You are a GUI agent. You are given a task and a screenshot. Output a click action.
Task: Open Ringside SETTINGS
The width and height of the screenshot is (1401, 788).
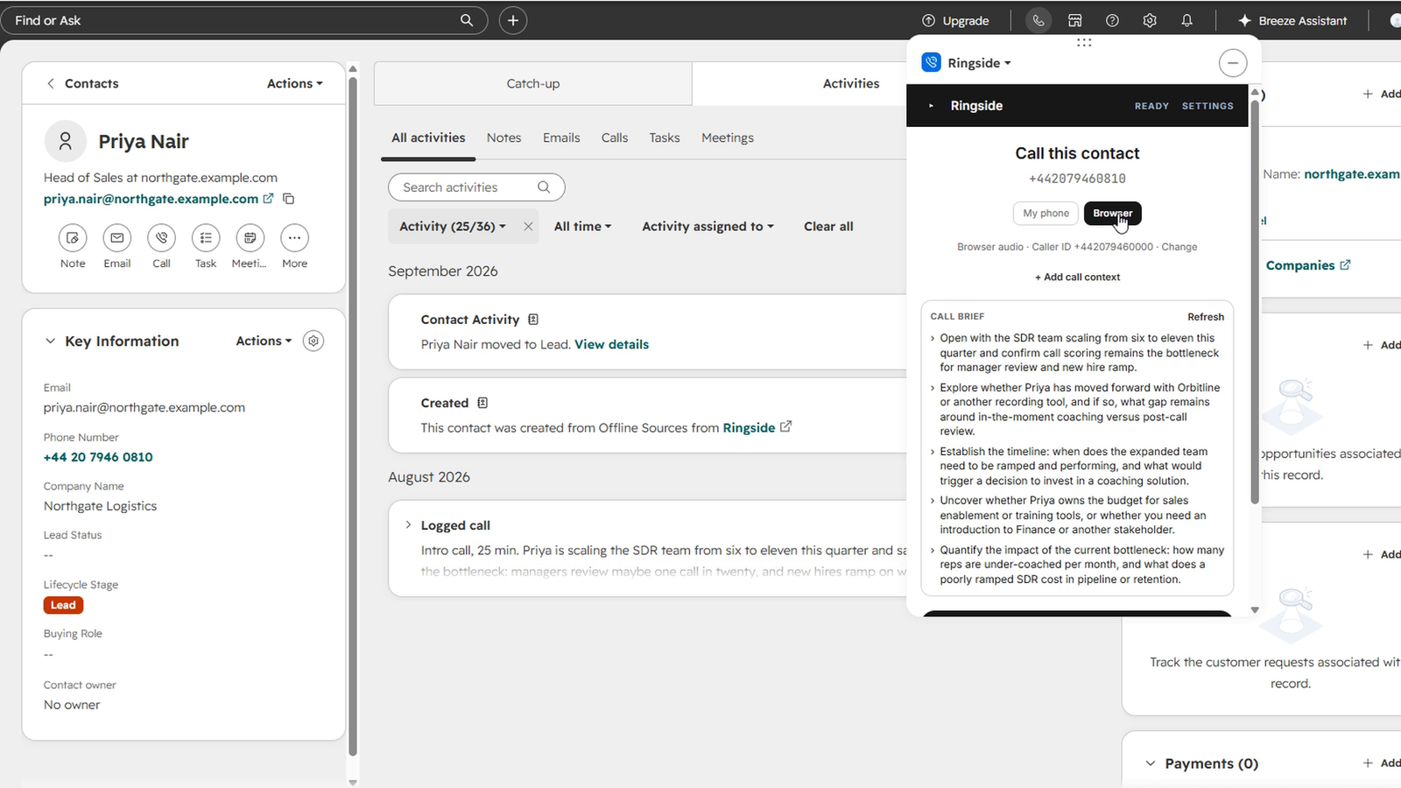(x=1207, y=106)
